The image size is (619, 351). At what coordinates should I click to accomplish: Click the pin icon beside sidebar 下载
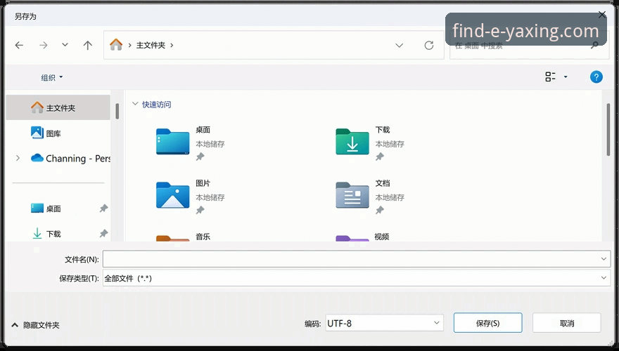click(103, 234)
